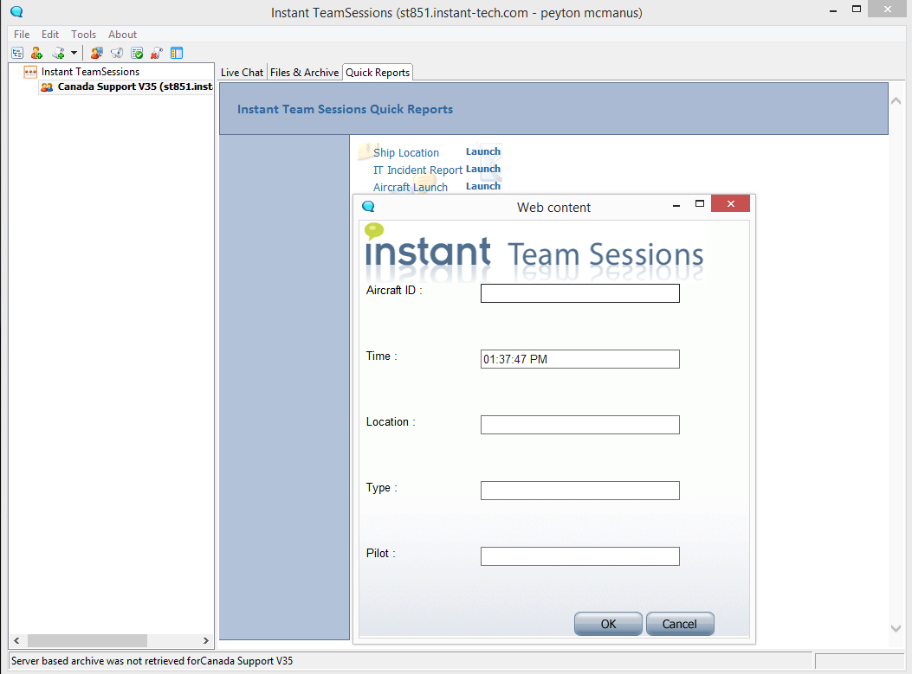
Task: Click the checklist icon with green checkmark
Action: pos(137,54)
